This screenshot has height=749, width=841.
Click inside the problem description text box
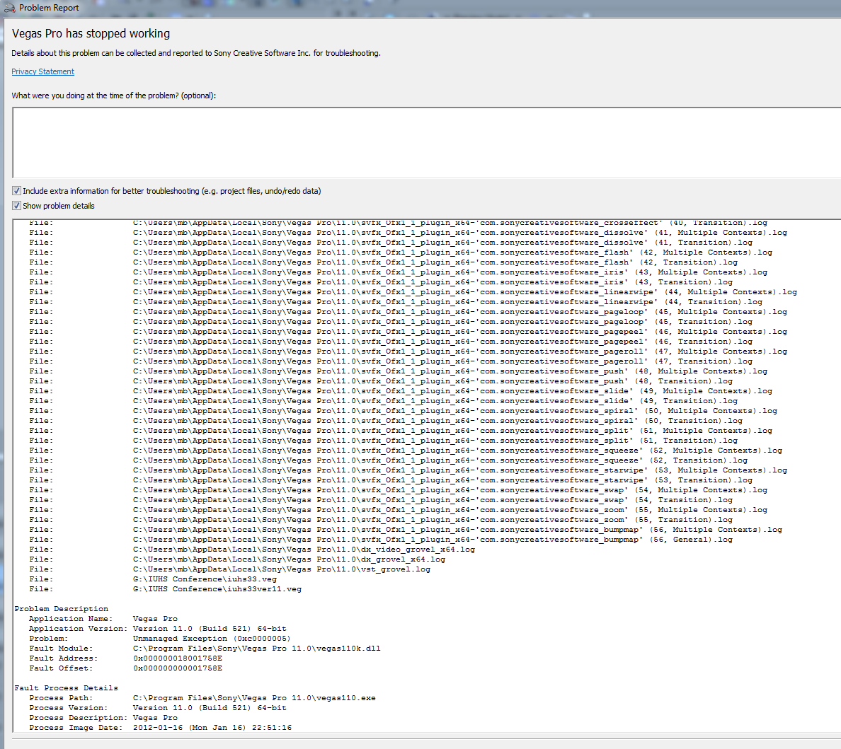coord(426,142)
